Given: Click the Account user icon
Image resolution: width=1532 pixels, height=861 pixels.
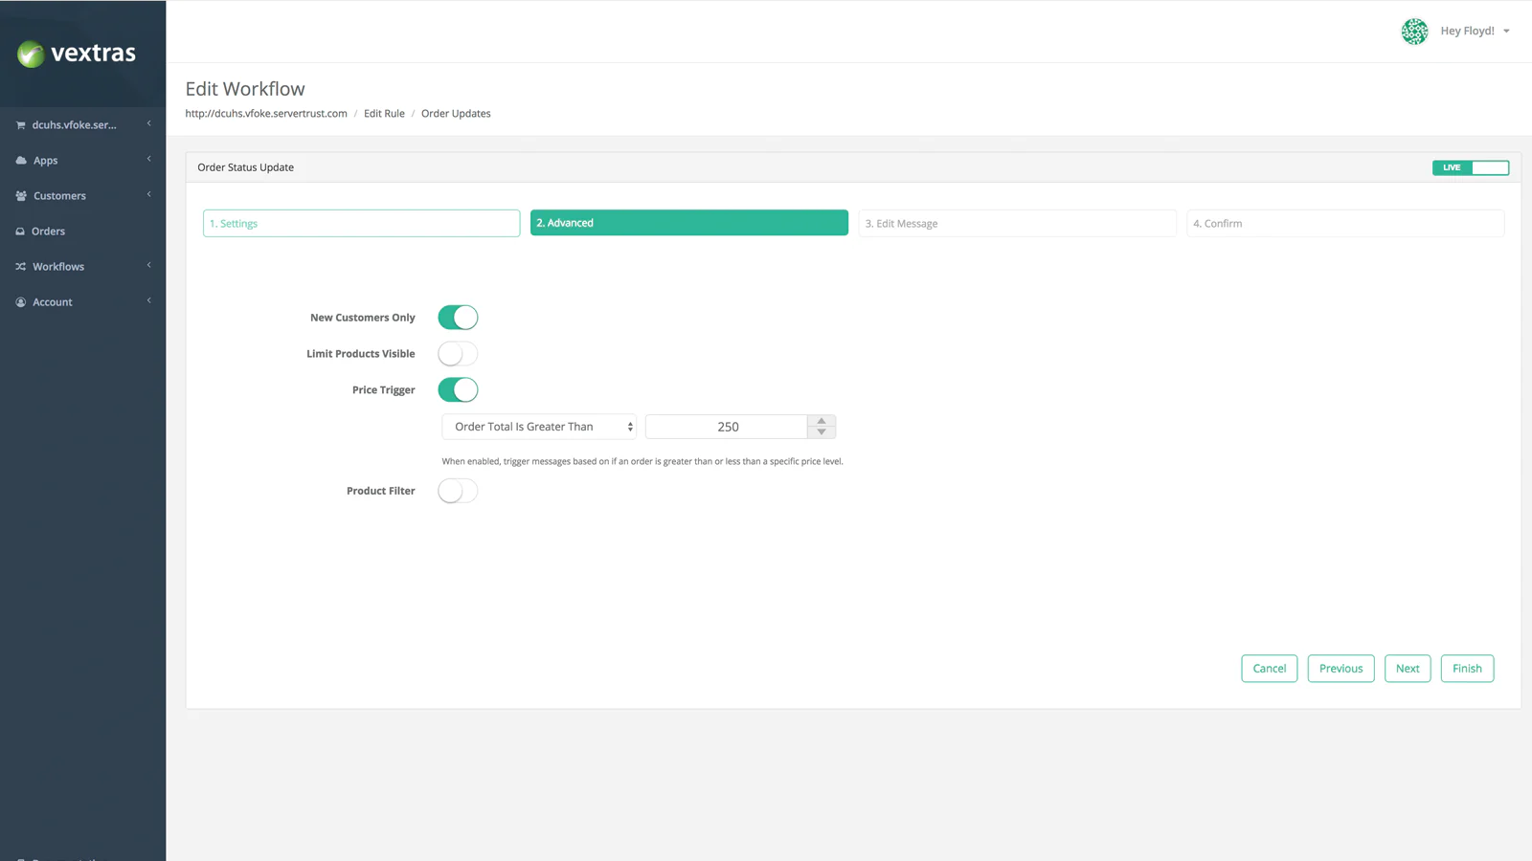Looking at the screenshot, I should (x=20, y=302).
